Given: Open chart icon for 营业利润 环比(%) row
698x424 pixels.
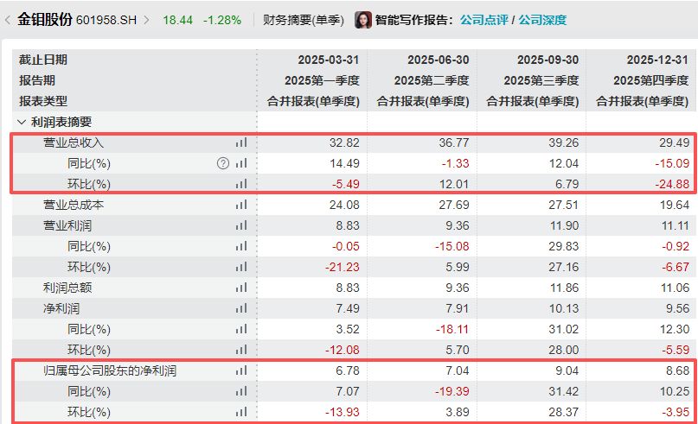Looking at the screenshot, I should [x=241, y=267].
